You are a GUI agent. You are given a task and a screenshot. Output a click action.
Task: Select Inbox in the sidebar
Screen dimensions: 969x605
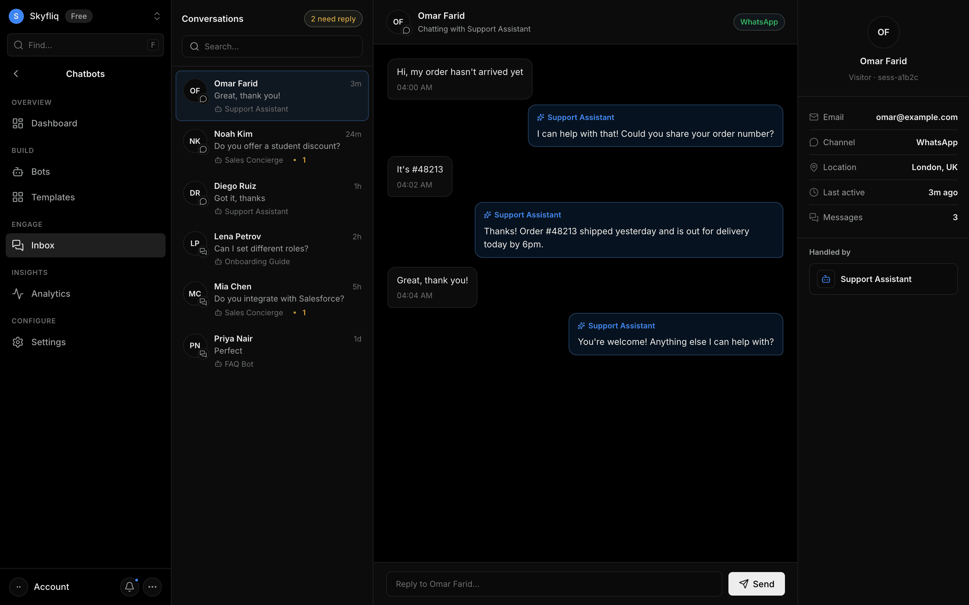(85, 245)
